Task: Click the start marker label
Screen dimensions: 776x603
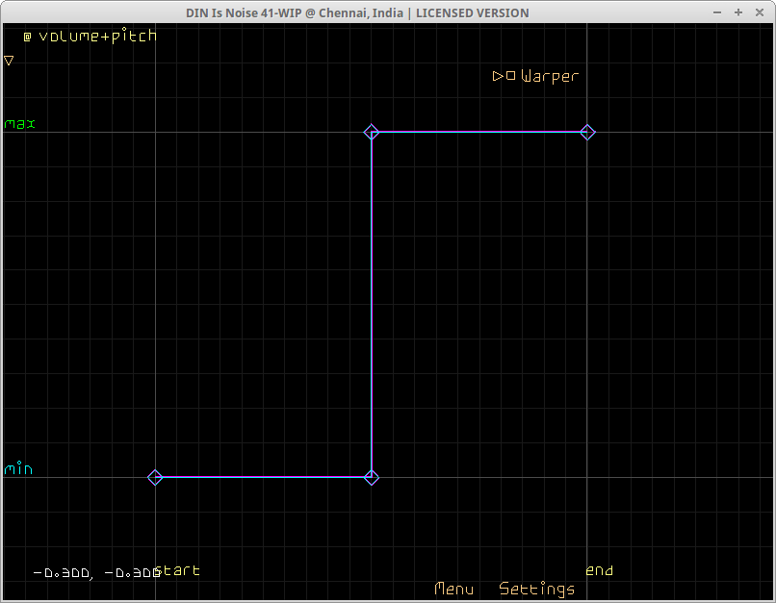Action: pyautogui.click(x=179, y=570)
